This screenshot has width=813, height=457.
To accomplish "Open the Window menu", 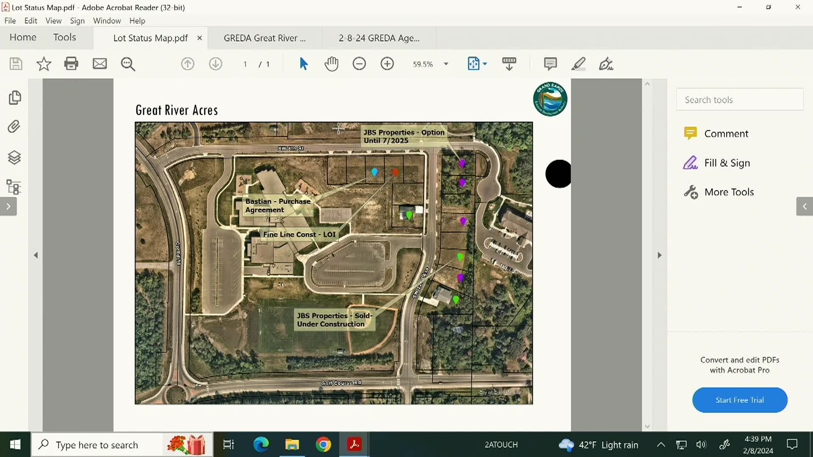I will [107, 21].
